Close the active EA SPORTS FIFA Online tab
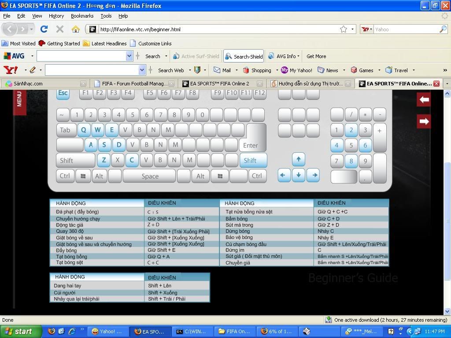Image resolution: width=451 pixels, height=338 pixels. click(x=436, y=84)
